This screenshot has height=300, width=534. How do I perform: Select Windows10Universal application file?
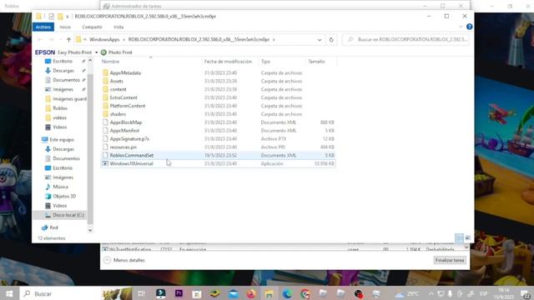click(x=218, y=163)
